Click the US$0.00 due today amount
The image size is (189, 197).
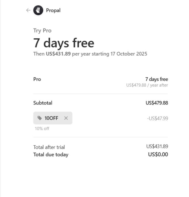(158, 154)
